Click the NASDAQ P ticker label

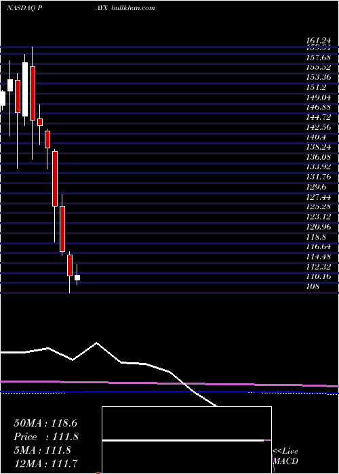click(x=24, y=8)
